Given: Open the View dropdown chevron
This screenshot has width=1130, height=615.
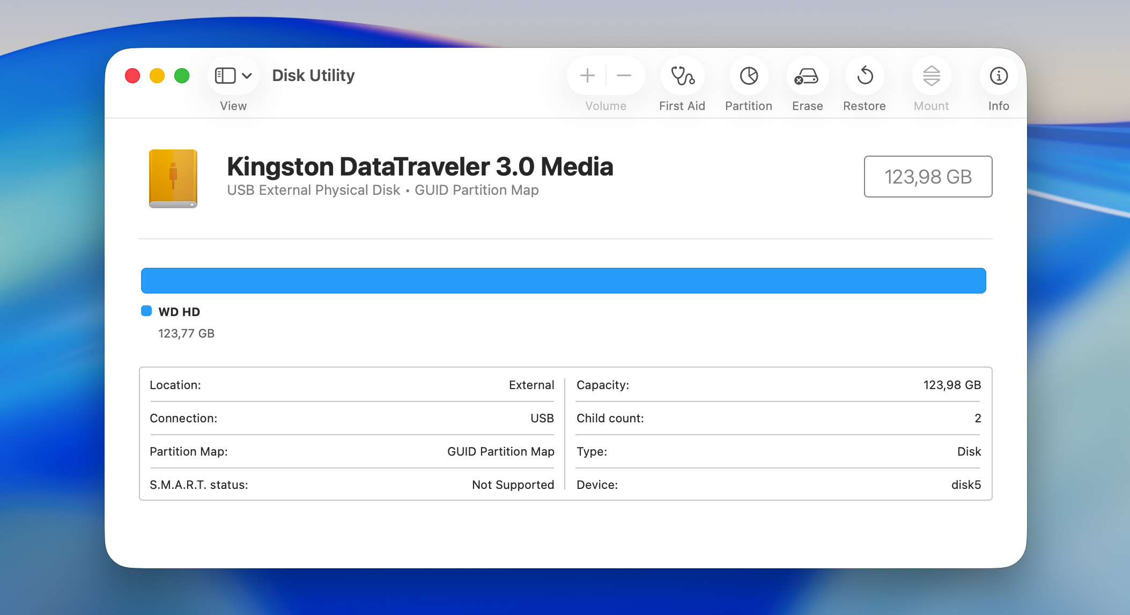Looking at the screenshot, I should [247, 76].
